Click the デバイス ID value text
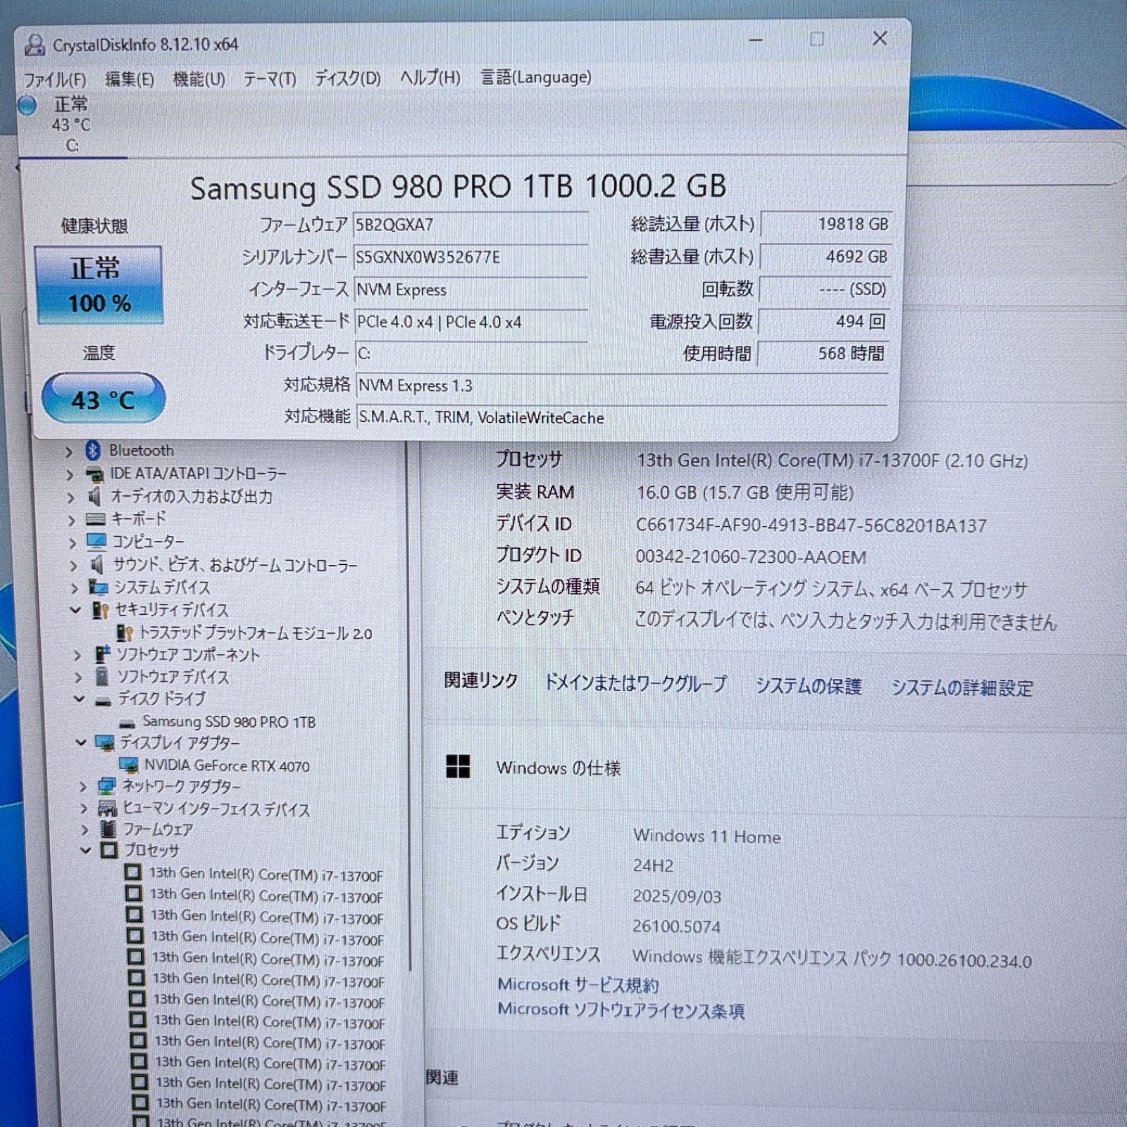The width and height of the screenshot is (1127, 1127). tap(811, 525)
